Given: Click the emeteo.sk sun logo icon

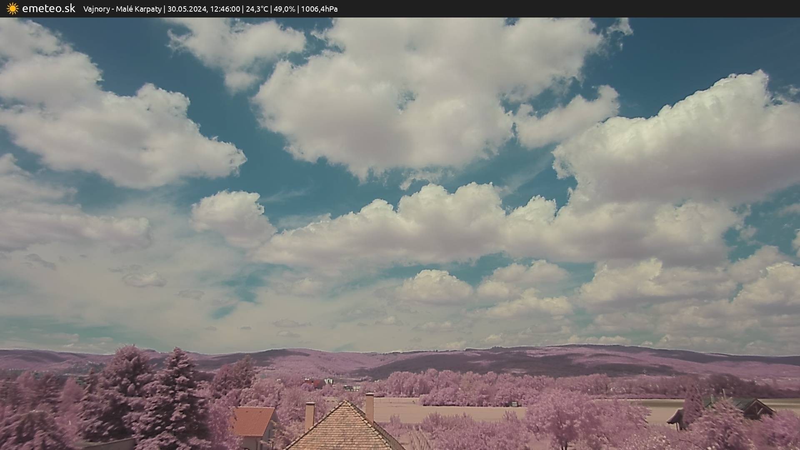Looking at the screenshot, I should (12, 8).
